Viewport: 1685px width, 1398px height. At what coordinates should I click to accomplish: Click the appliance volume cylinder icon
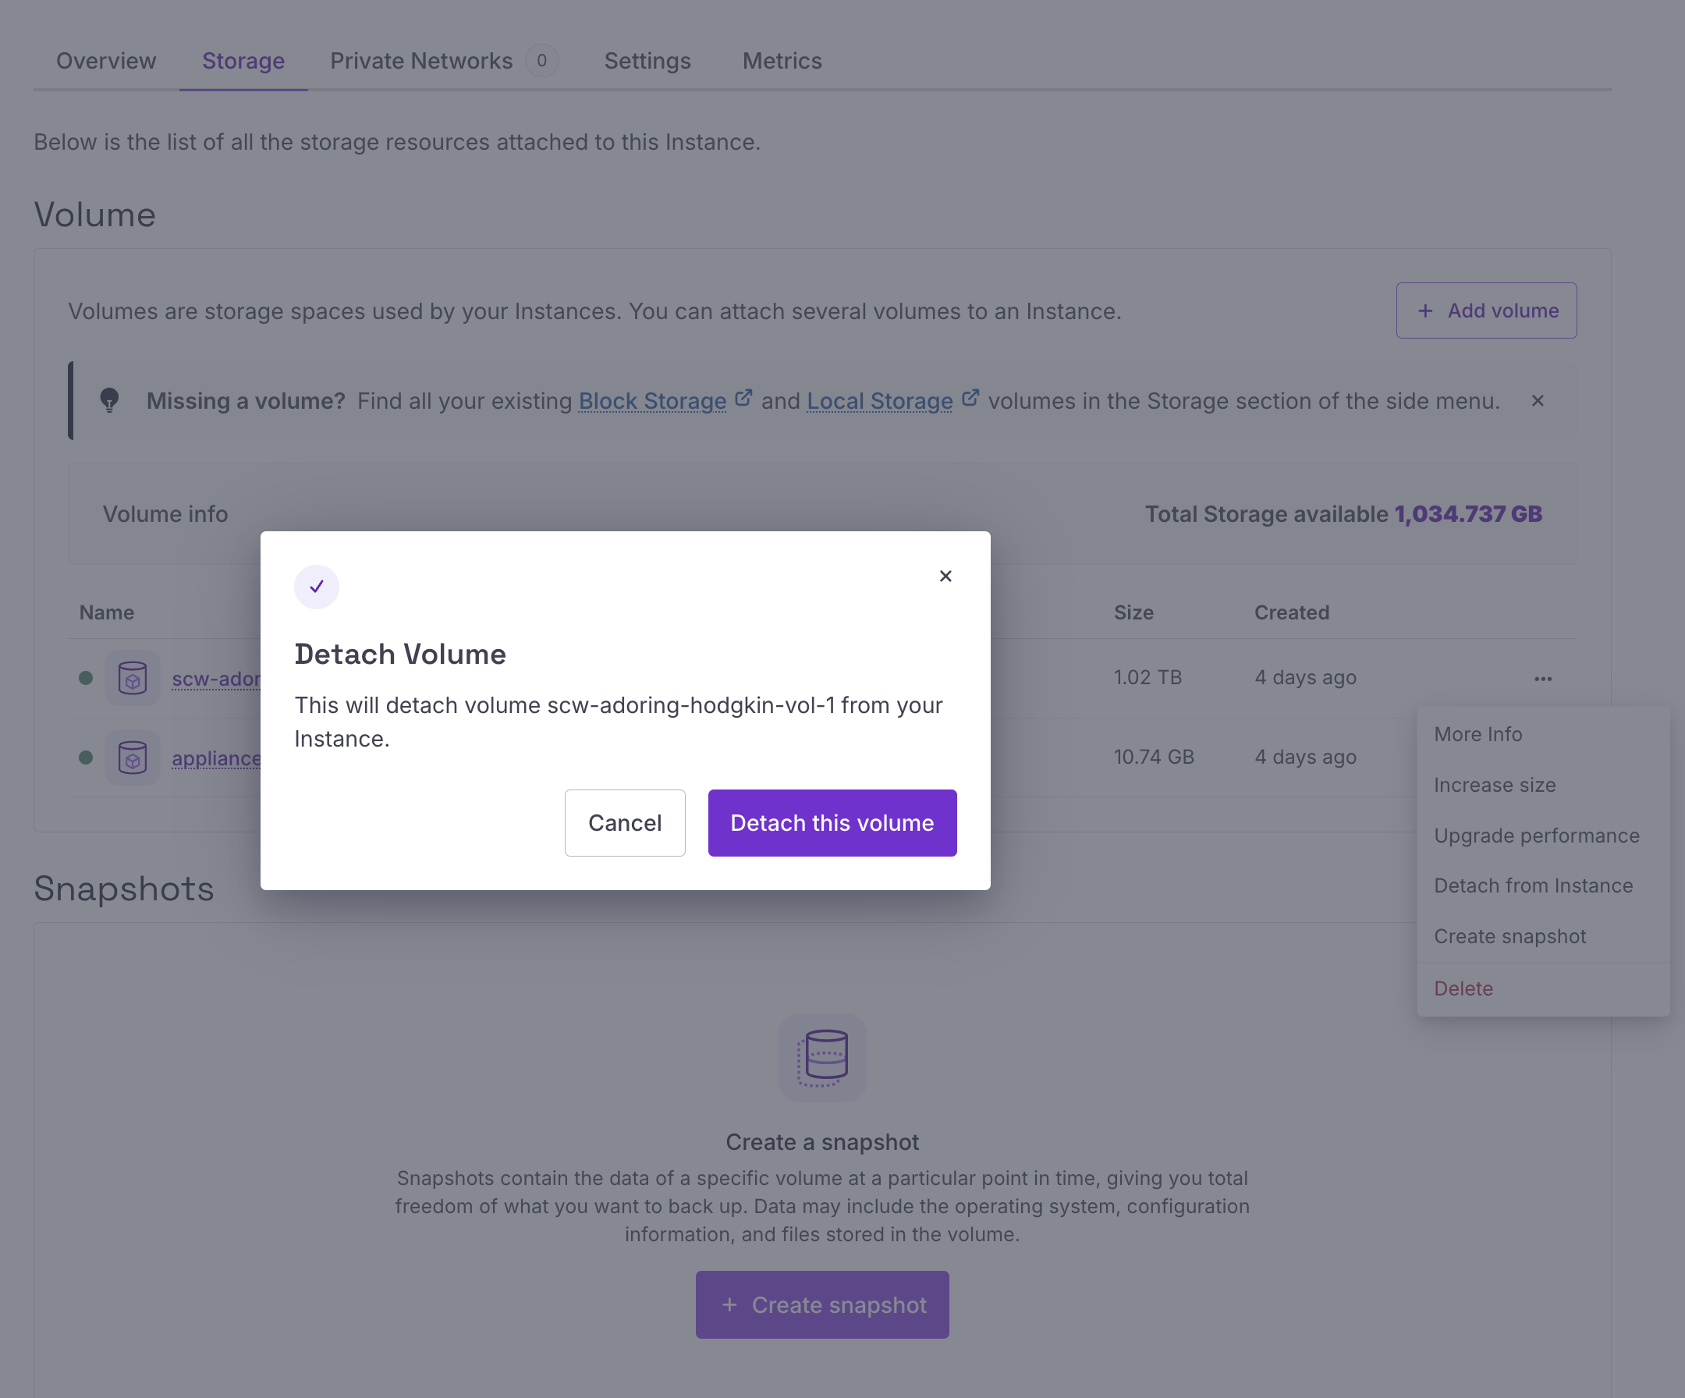[x=133, y=758]
